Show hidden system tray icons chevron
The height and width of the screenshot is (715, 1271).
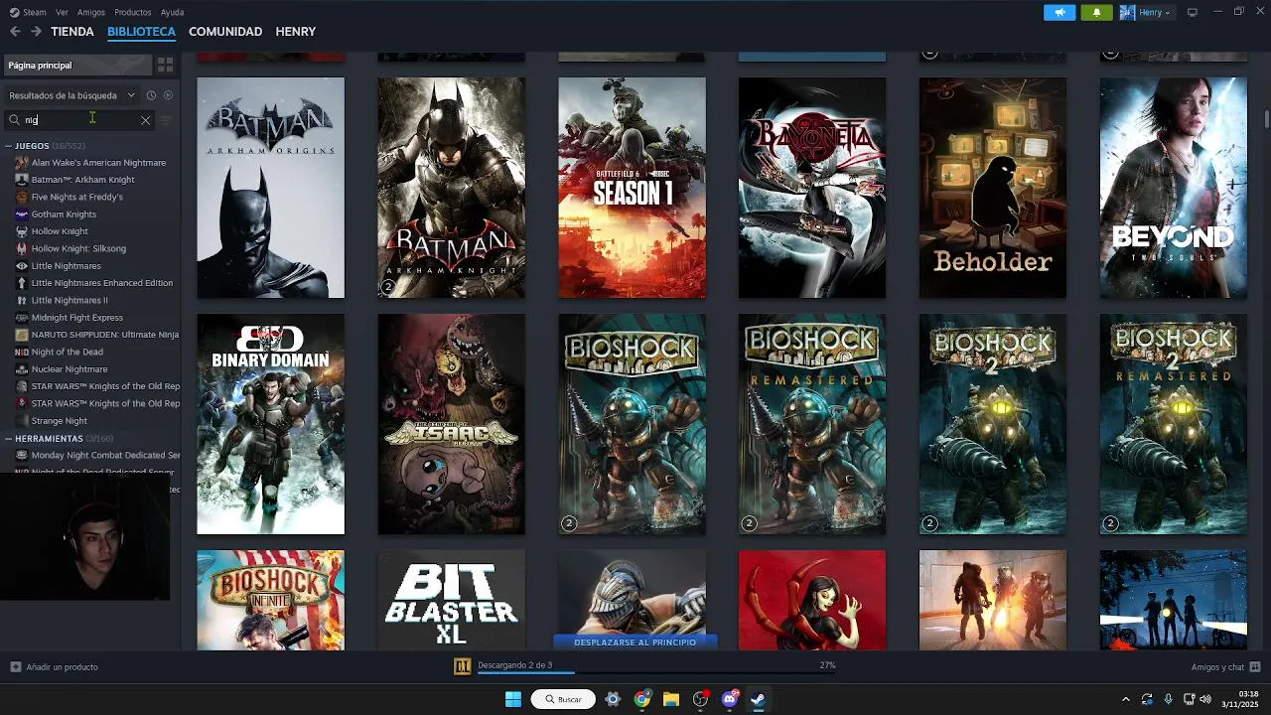pos(1125,699)
